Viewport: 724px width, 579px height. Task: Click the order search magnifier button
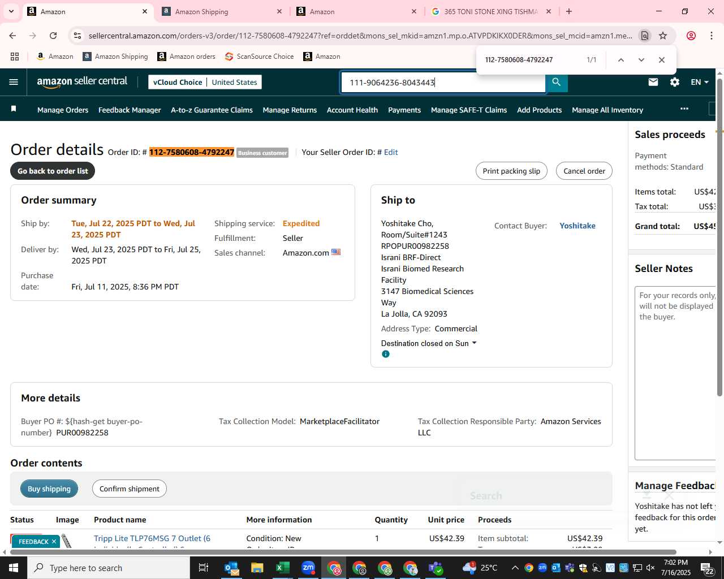[557, 82]
